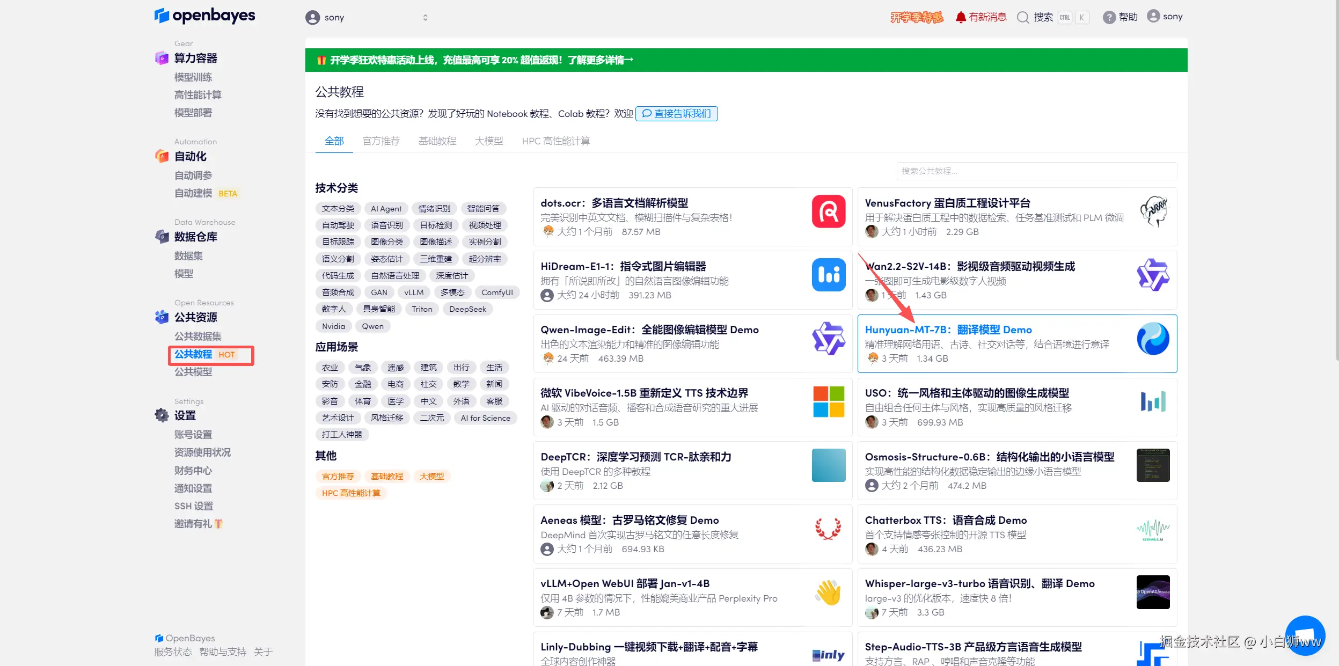Switch to the 官方推荐 tab
The width and height of the screenshot is (1339, 666).
(381, 141)
